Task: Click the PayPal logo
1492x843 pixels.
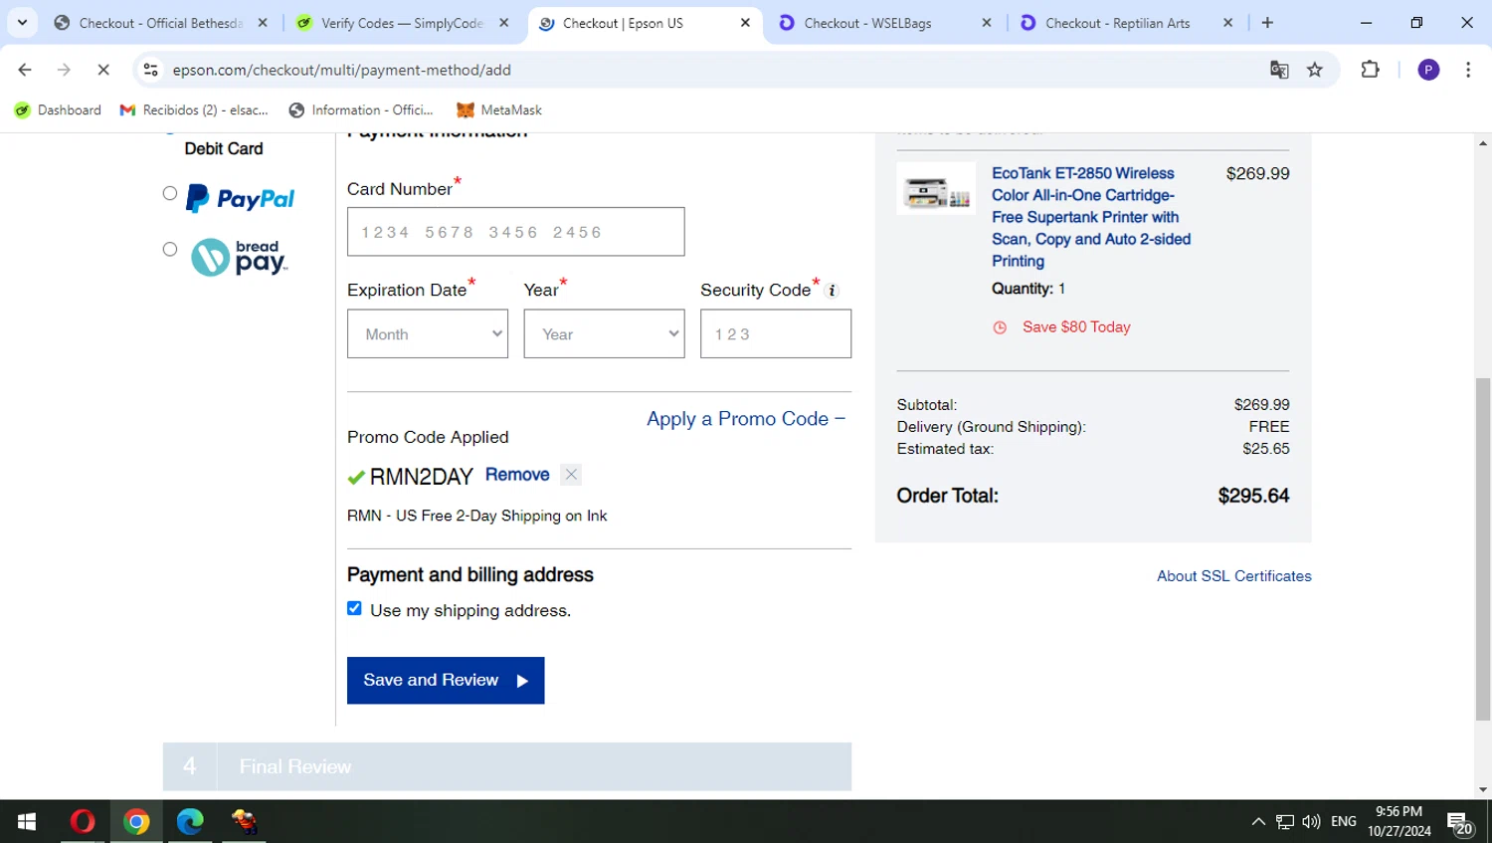Action: click(241, 198)
